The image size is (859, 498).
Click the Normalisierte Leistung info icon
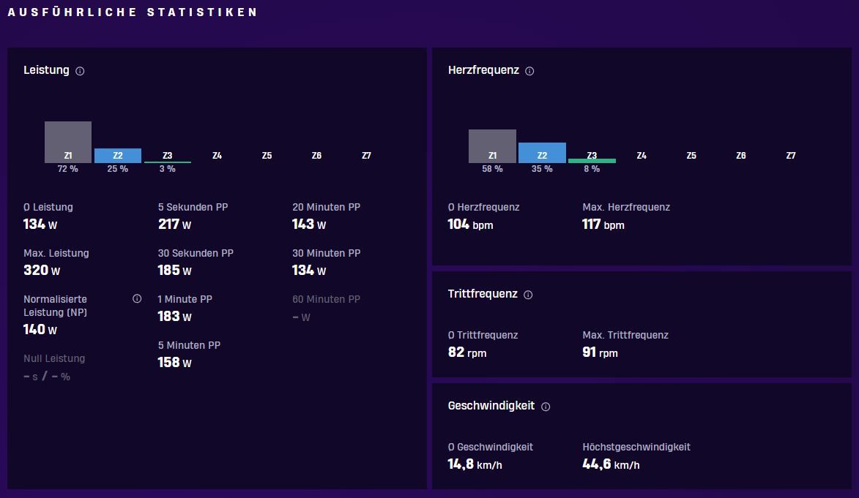137,299
